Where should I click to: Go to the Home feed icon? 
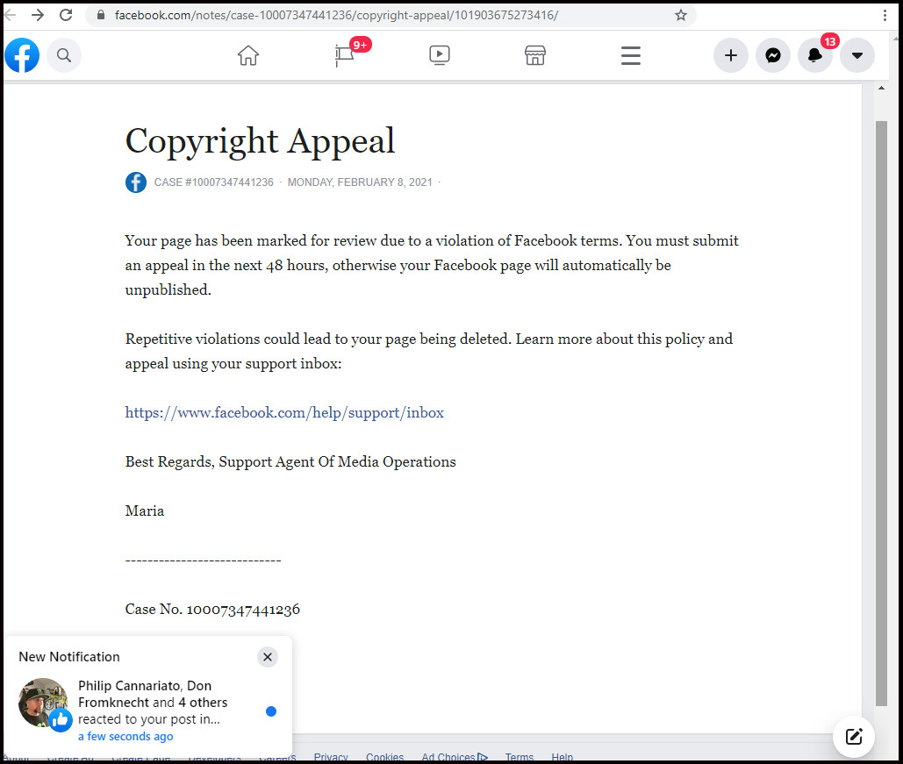click(248, 55)
